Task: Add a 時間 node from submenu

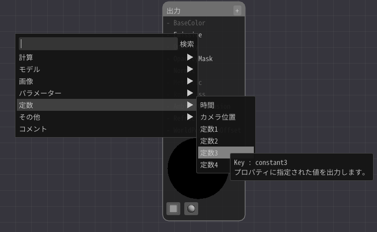Action: pos(207,105)
